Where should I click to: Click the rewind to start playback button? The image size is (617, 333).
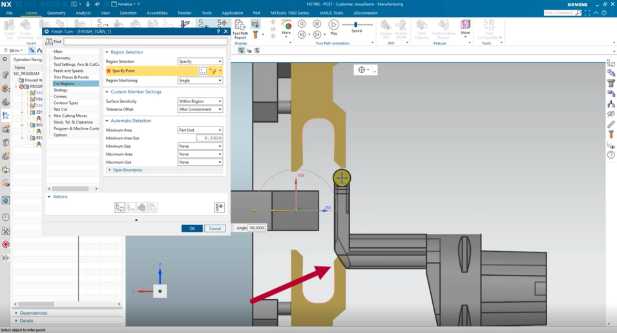(x=302, y=35)
